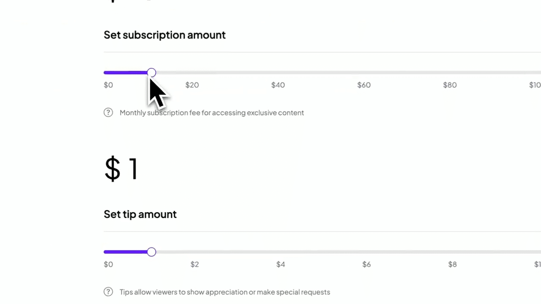Click the displayed $1 subscription value
This screenshot has width=541, height=304.
click(x=121, y=168)
